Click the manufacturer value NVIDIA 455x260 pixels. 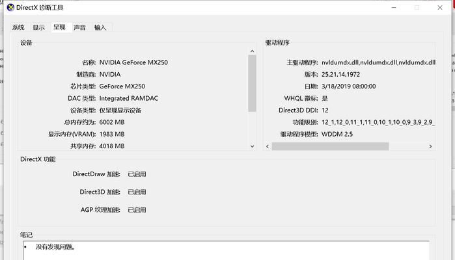(110, 74)
